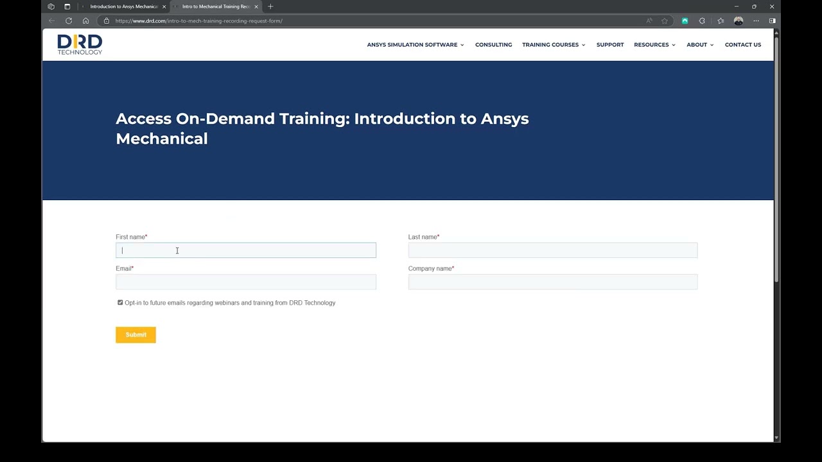Open the favorites list icon
822x462 pixels.
(x=721, y=21)
